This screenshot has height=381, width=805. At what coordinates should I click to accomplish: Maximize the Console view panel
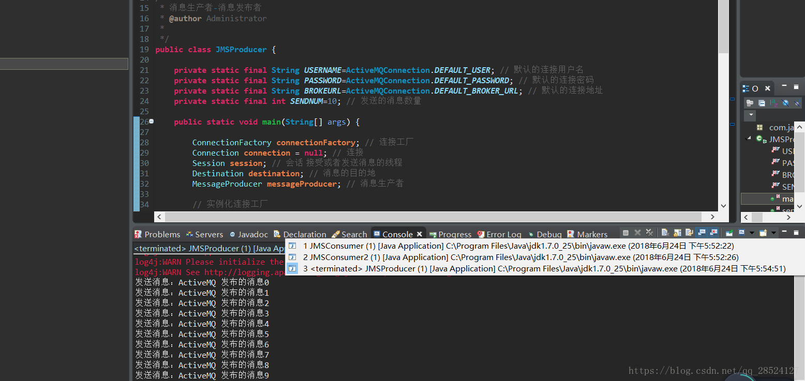point(796,233)
